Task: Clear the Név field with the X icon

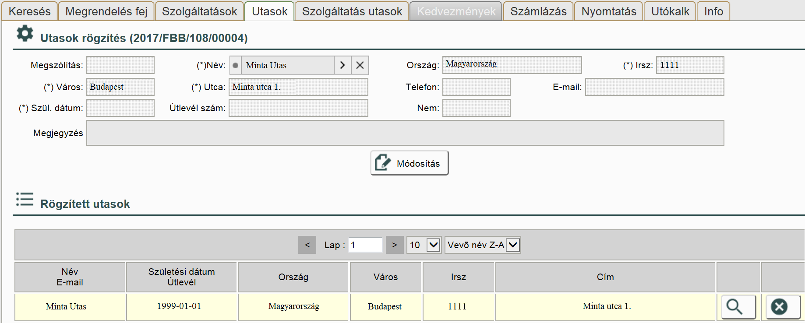Action: 360,65
